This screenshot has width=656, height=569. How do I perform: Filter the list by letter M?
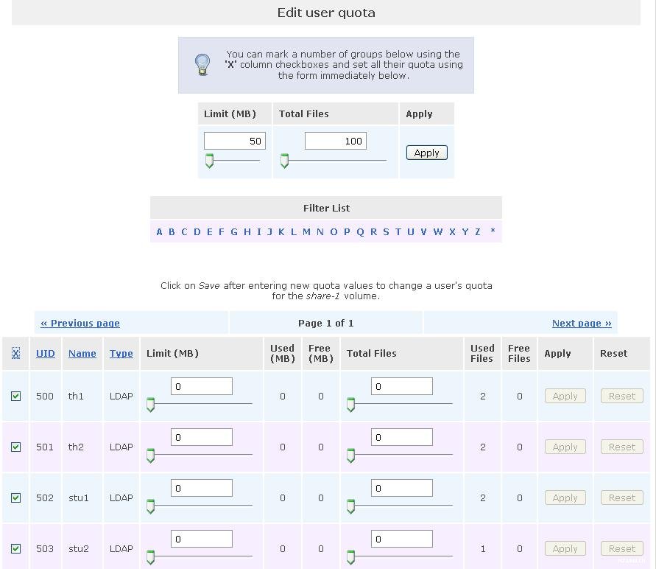307,231
